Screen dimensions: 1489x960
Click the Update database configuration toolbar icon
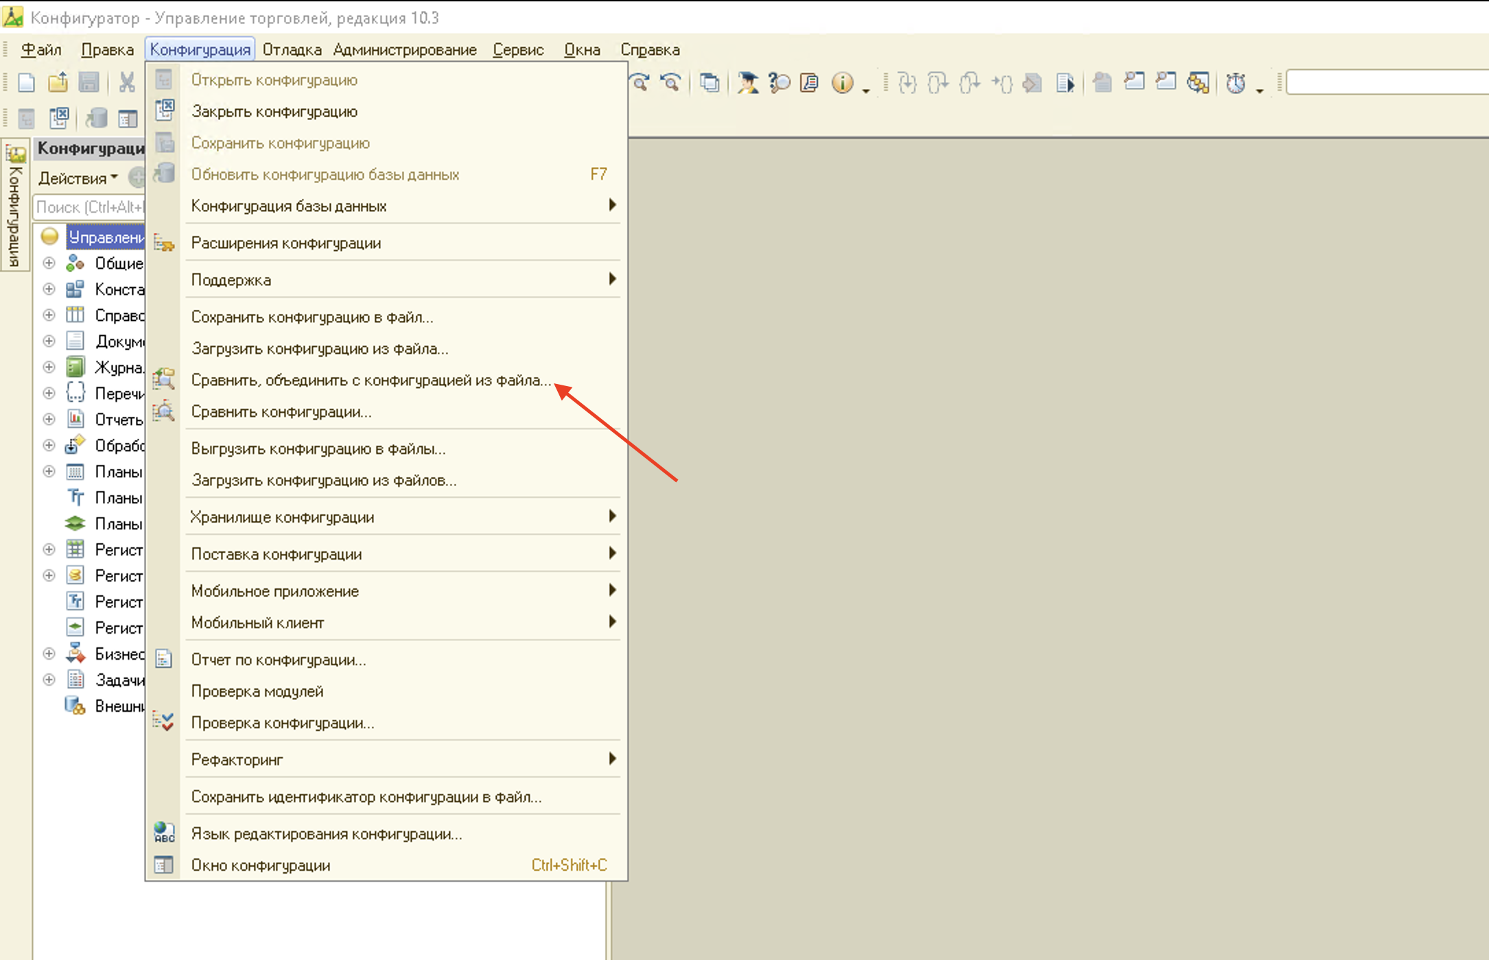click(x=97, y=119)
